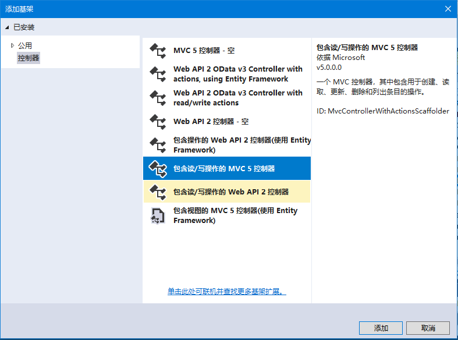
Task: Expand the 公用 tree node arrow
Action: (x=12, y=45)
